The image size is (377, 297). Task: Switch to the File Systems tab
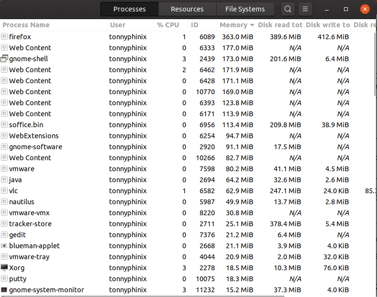[245, 9]
